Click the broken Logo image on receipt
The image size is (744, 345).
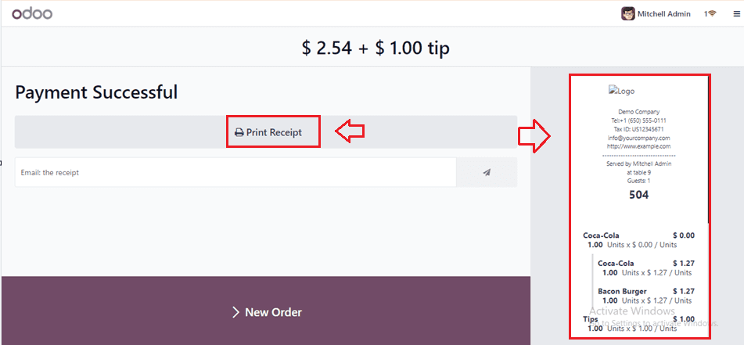tap(622, 91)
